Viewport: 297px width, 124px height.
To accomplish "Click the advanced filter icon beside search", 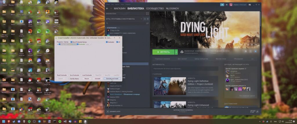I will [147, 23].
